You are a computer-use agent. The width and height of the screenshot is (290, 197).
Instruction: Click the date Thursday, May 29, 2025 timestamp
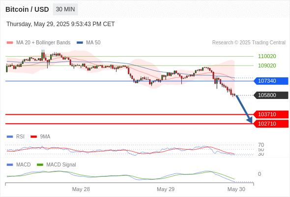[60, 24]
